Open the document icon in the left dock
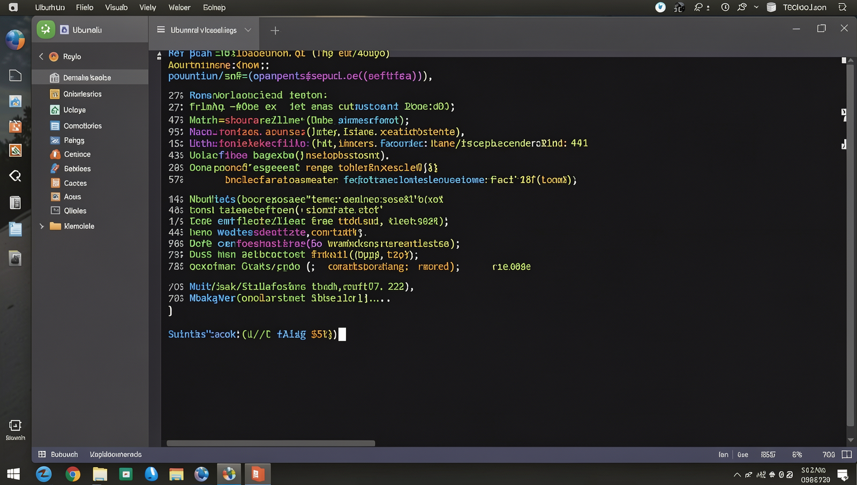 point(15,202)
